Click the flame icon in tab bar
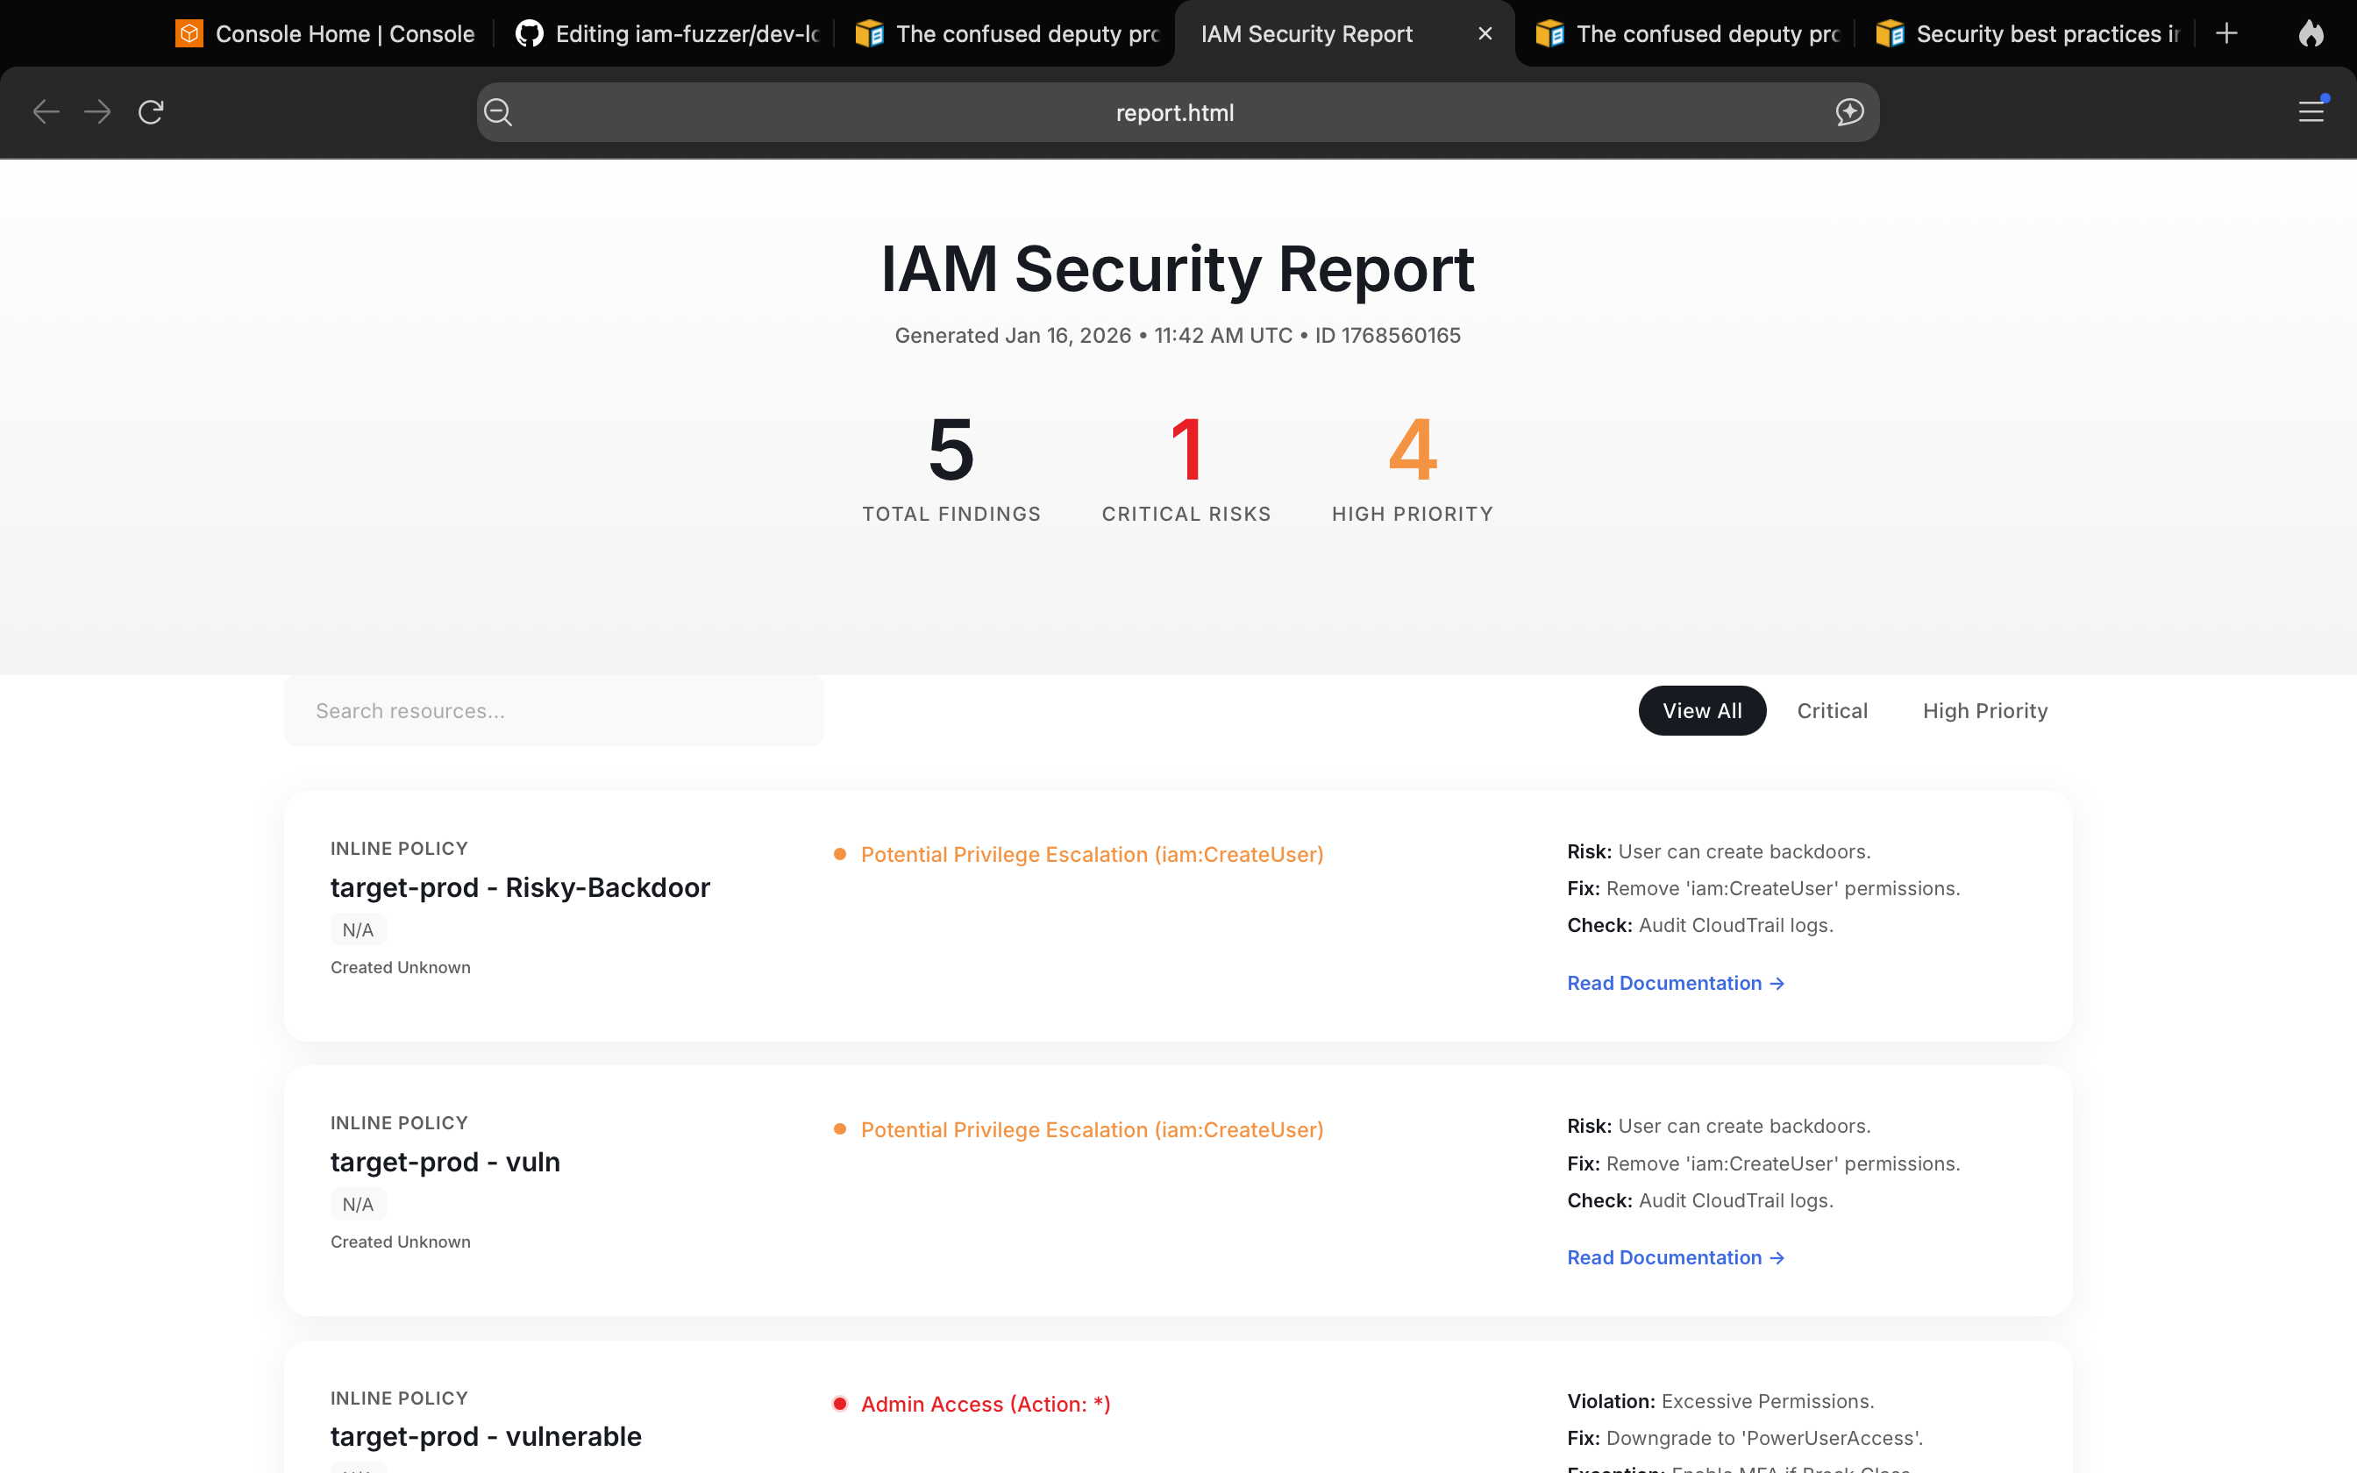The height and width of the screenshot is (1473, 2357). (x=2311, y=34)
